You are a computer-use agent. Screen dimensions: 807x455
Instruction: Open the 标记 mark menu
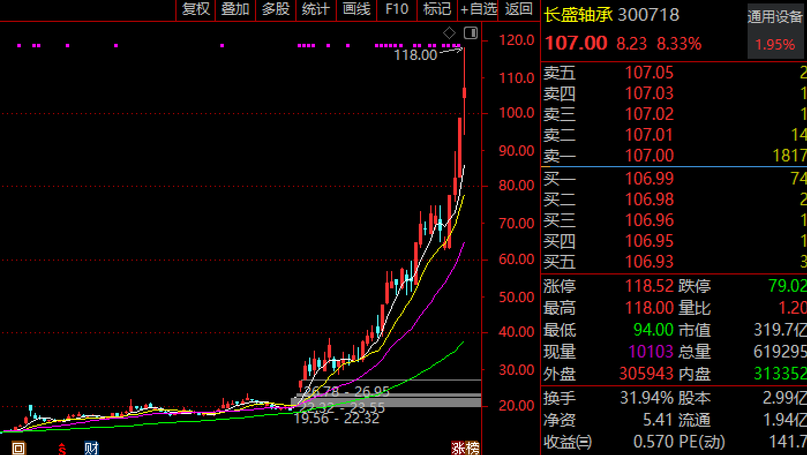(x=437, y=9)
